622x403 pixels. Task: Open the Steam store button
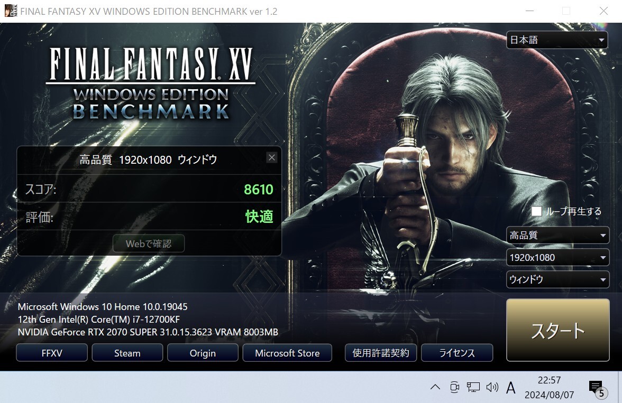(x=127, y=353)
